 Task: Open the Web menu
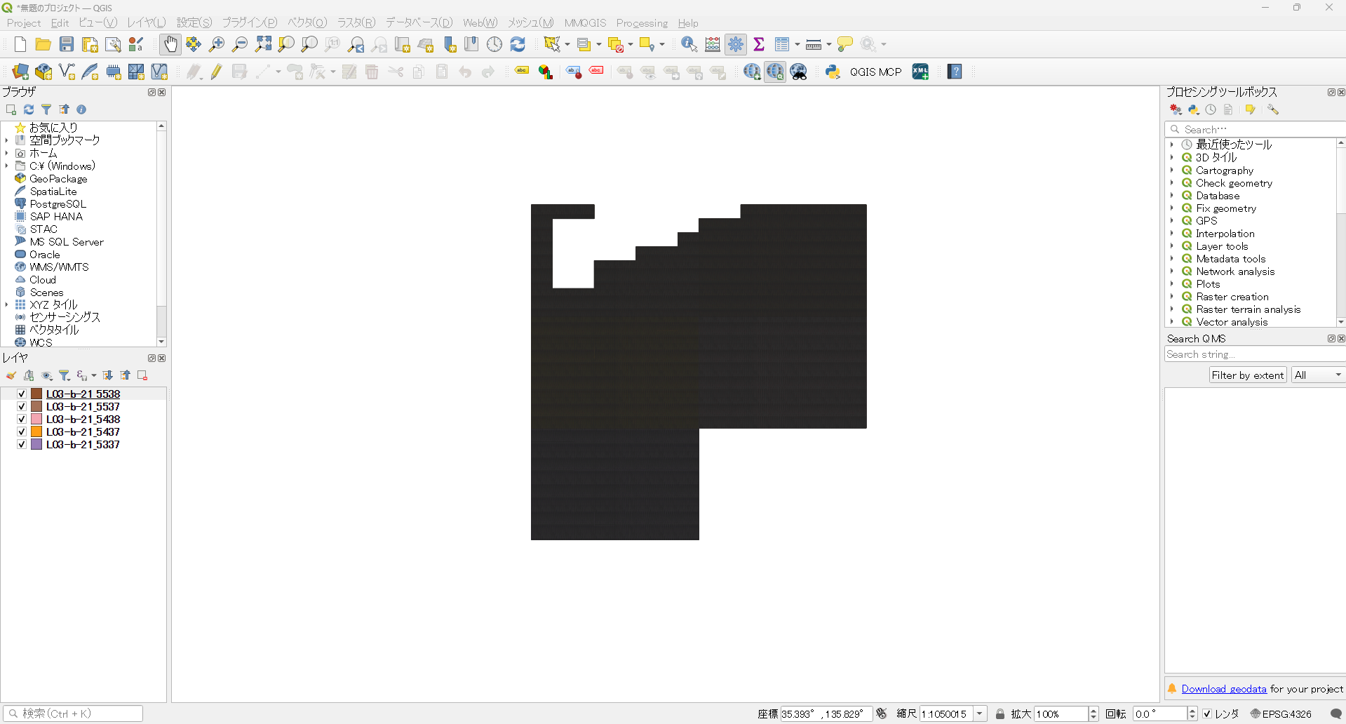click(x=480, y=22)
